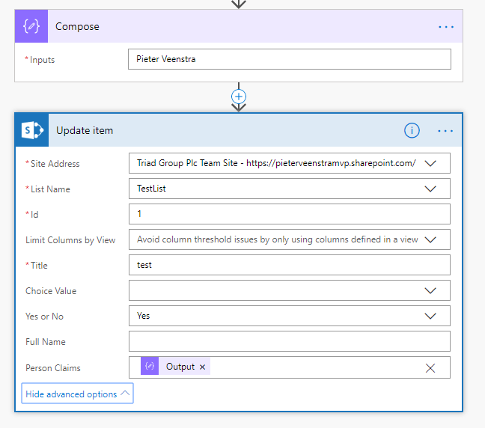Click the Compose header title
Screen dimensions: 485x428
(x=77, y=27)
